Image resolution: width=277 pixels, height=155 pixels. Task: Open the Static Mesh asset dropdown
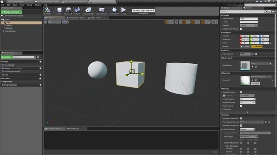click(x=261, y=63)
